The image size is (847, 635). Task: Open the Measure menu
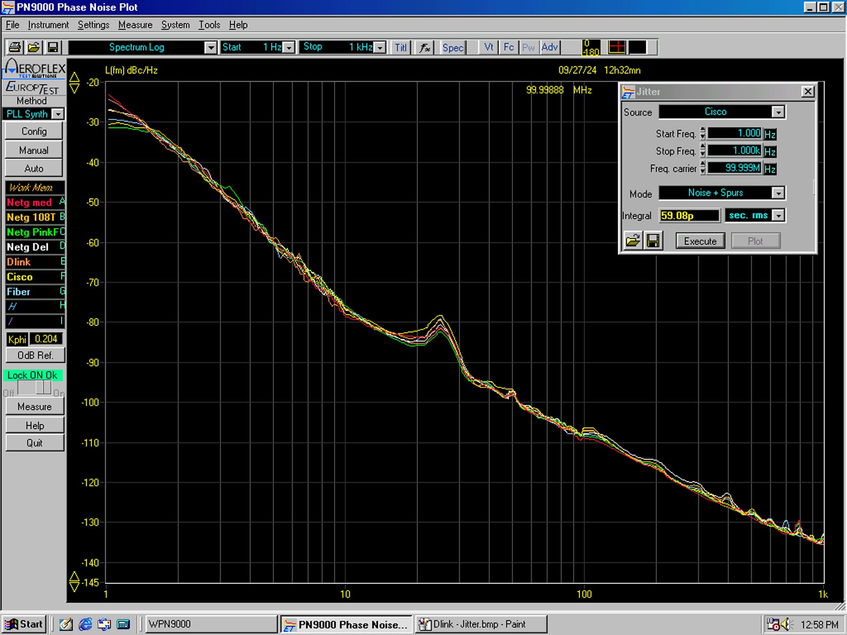pyautogui.click(x=135, y=25)
